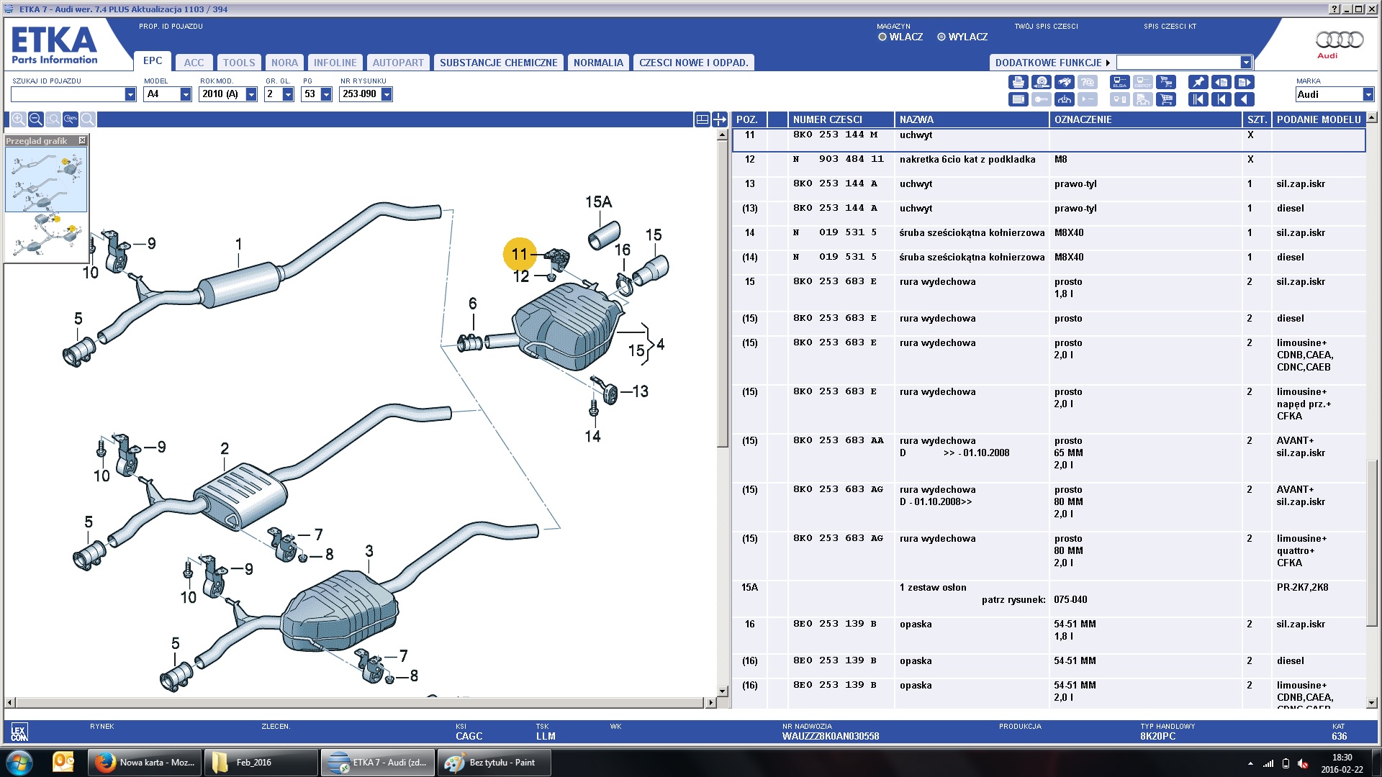Viewport: 1382px width, 777px height.
Task: Select the WLACZ magazyn radio button
Action: pyautogui.click(x=882, y=37)
